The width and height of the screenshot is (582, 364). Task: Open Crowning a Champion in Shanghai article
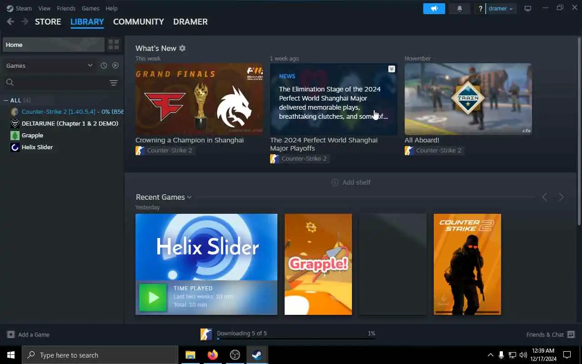point(190,140)
